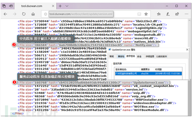Open reading view book icon
This screenshot has width=192, height=119.
[139, 14]
